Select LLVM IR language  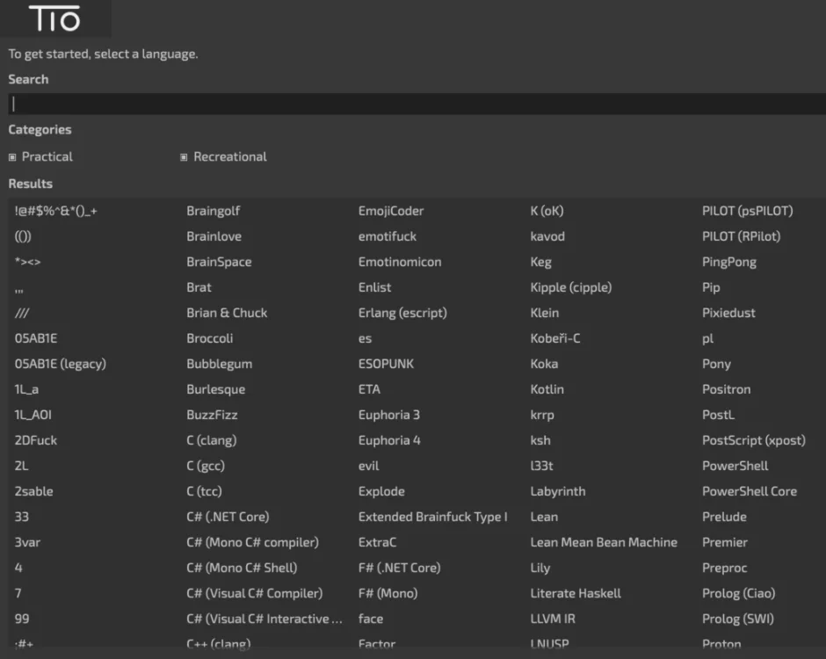click(x=553, y=619)
